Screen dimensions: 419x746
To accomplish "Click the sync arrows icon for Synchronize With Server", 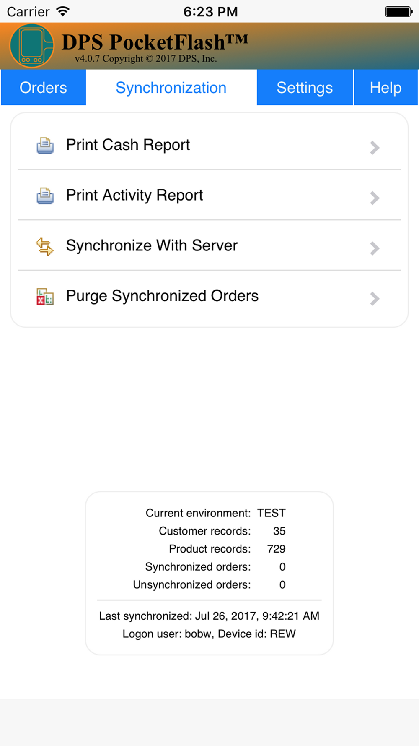I will pyautogui.click(x=44, y=246).
